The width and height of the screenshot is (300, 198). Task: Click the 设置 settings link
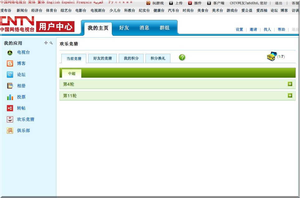[239, 30]
